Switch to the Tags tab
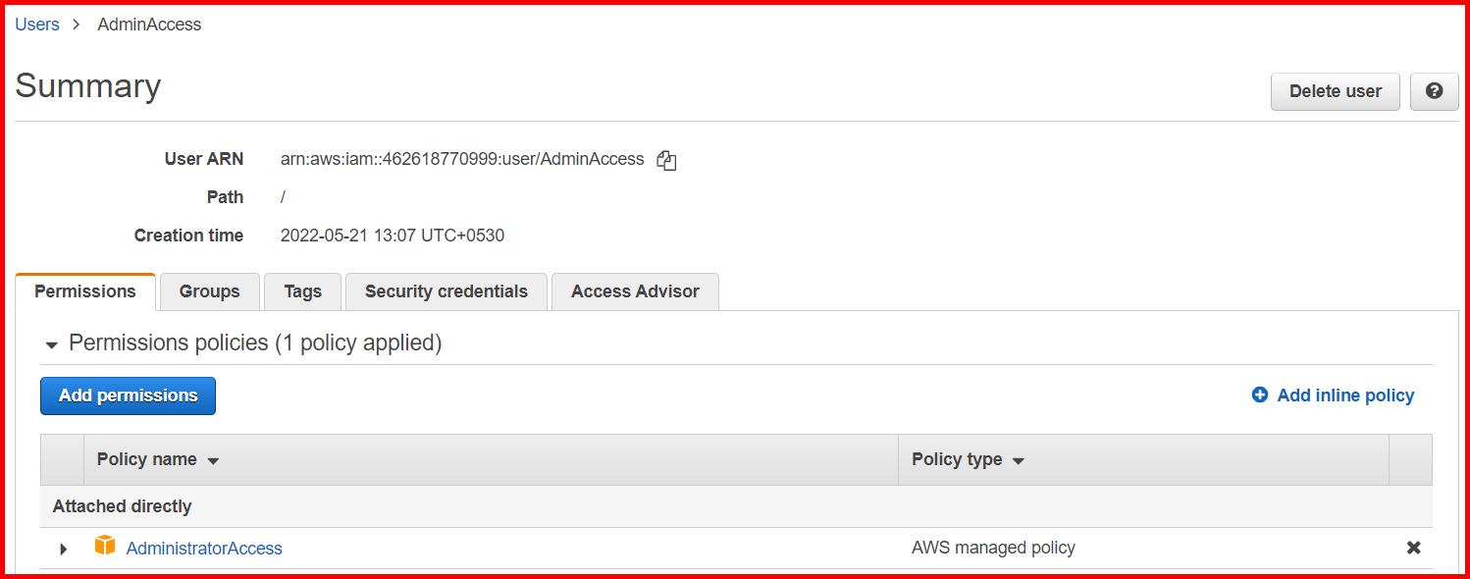The width and height of the screenshot is (1470, 579). (302, 291)
